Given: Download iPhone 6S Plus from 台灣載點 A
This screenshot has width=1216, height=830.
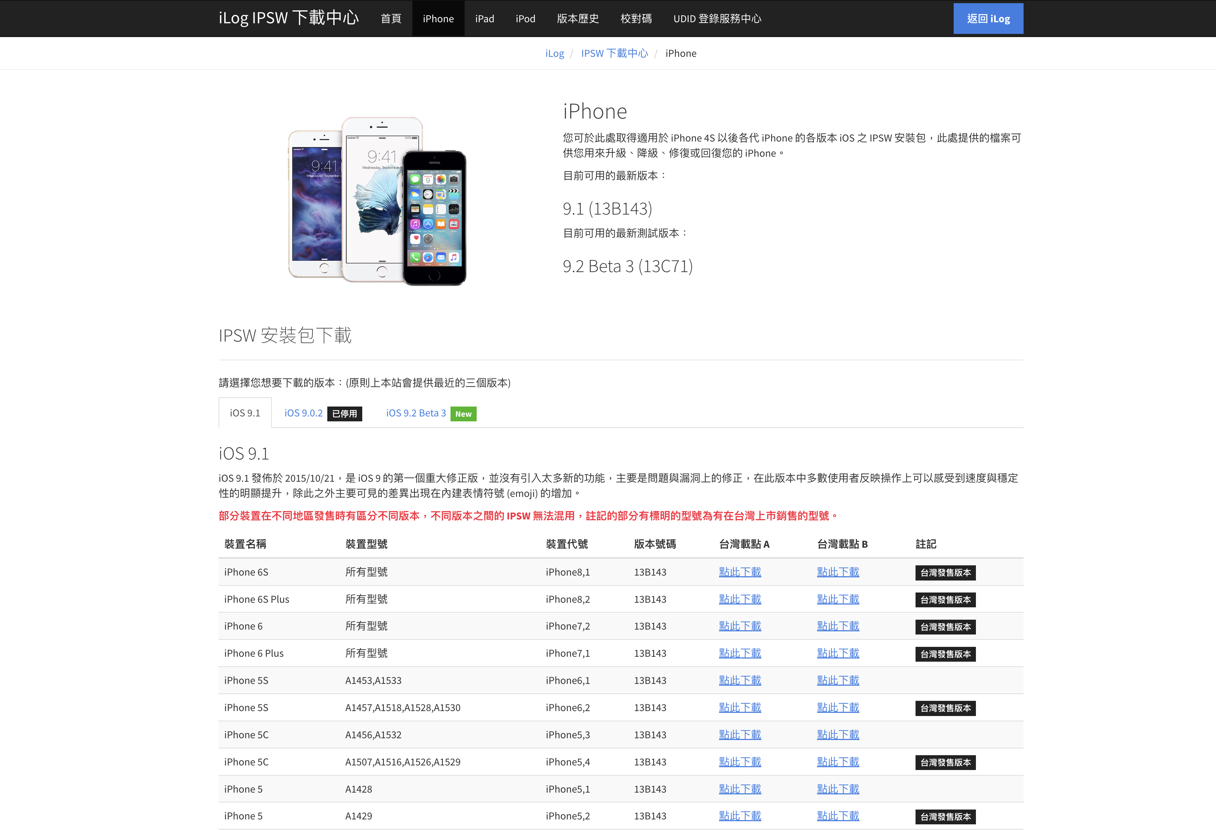Looking at the screenshot, I should pos(740,599).
